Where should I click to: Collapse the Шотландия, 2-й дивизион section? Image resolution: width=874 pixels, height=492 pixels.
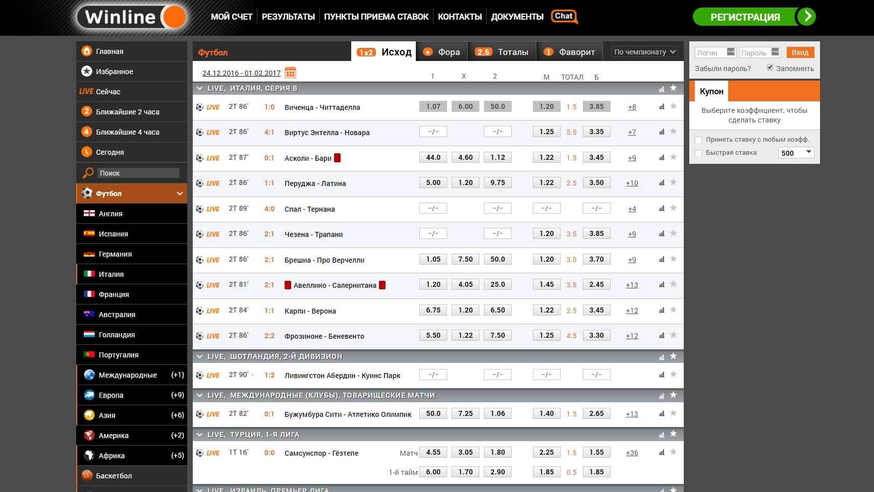pyautogui.click(x=200, y=356)
